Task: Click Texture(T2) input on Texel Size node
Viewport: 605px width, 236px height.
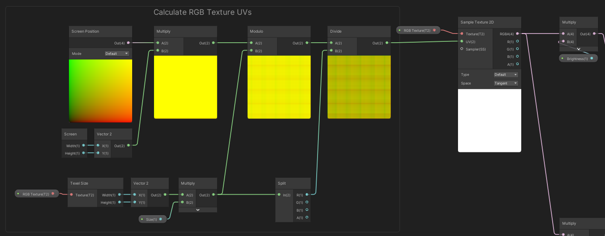Action: pos(71,195)
